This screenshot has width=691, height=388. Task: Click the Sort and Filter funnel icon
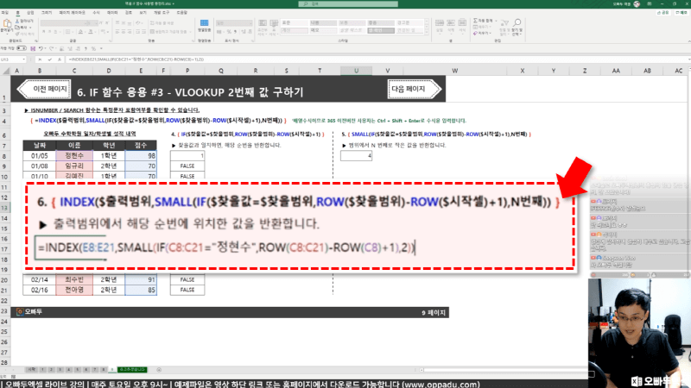click(505, 23)
